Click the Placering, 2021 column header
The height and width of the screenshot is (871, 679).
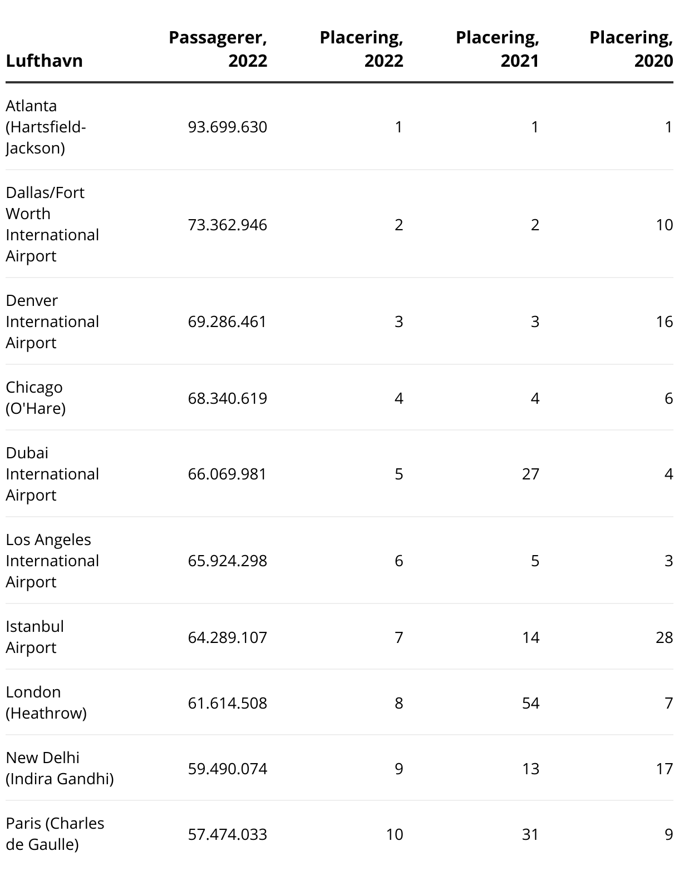[x=497, y=49]
